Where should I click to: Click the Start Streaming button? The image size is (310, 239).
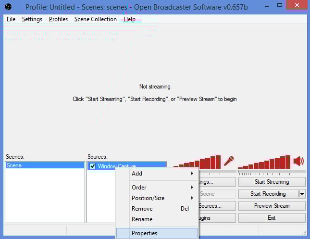pyautogui.click(x=272, y=182)
